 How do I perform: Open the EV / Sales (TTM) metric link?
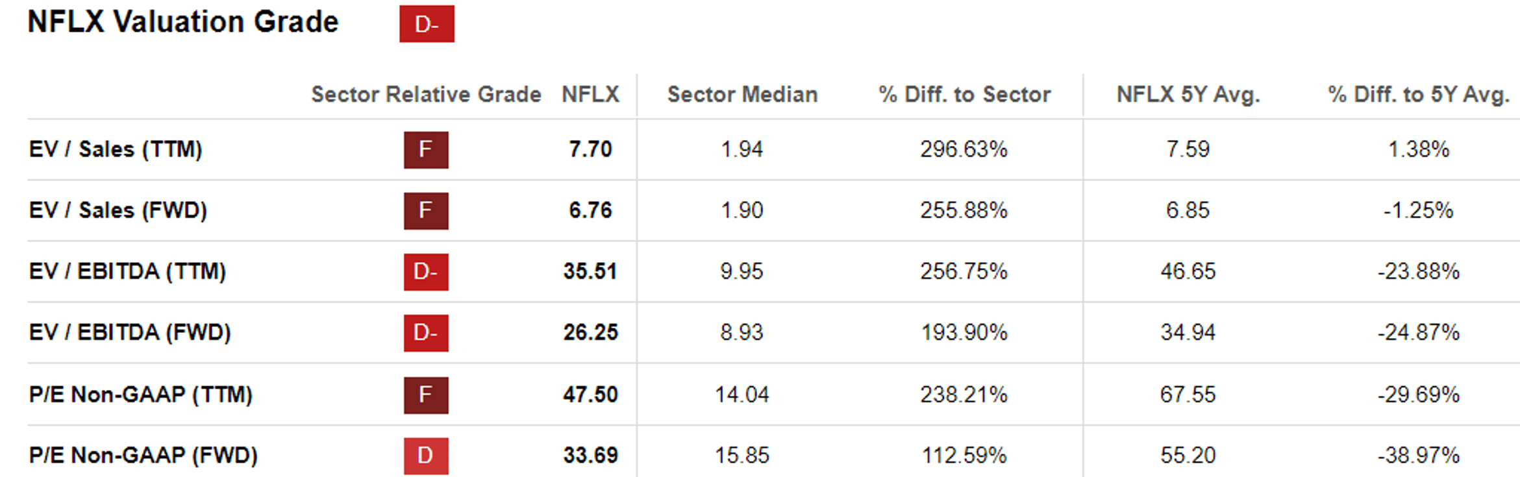click(x=116, y=150)
